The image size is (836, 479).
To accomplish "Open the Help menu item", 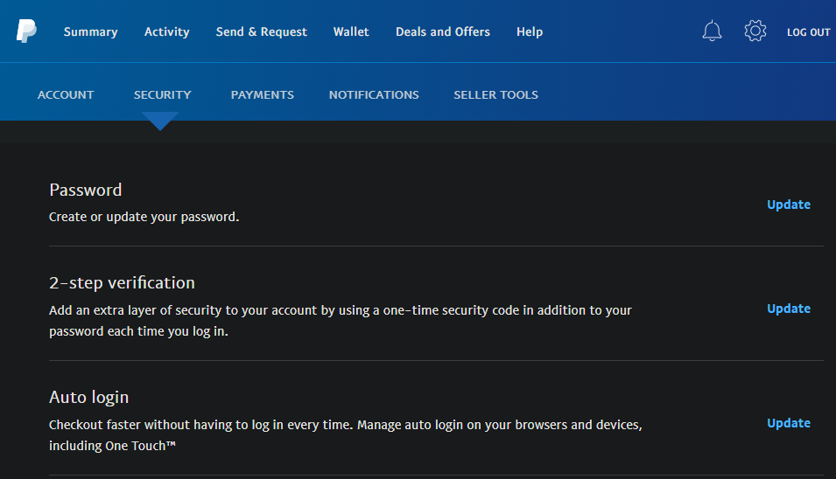I will tap(530, 32).
